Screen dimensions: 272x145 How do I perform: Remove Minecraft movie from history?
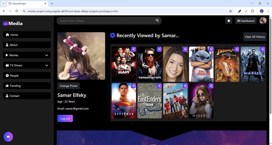[185, 86]
